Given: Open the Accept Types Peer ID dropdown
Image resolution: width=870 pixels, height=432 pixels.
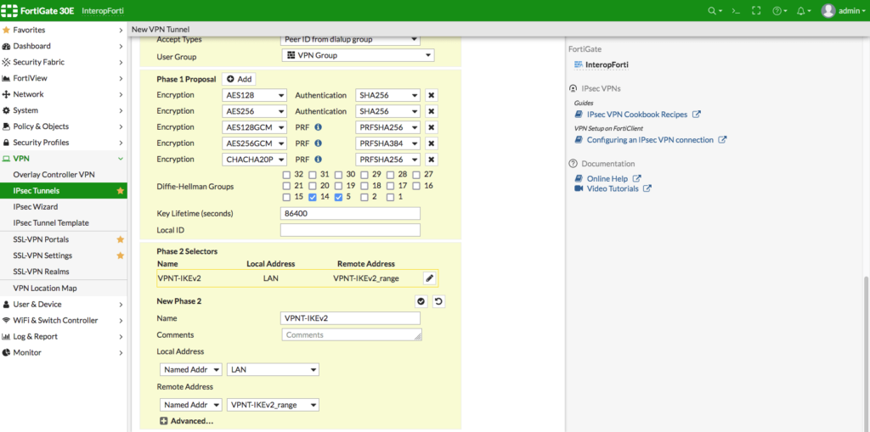Looking at the screenshot, I should pyautogui.click(x=351, y=40).
